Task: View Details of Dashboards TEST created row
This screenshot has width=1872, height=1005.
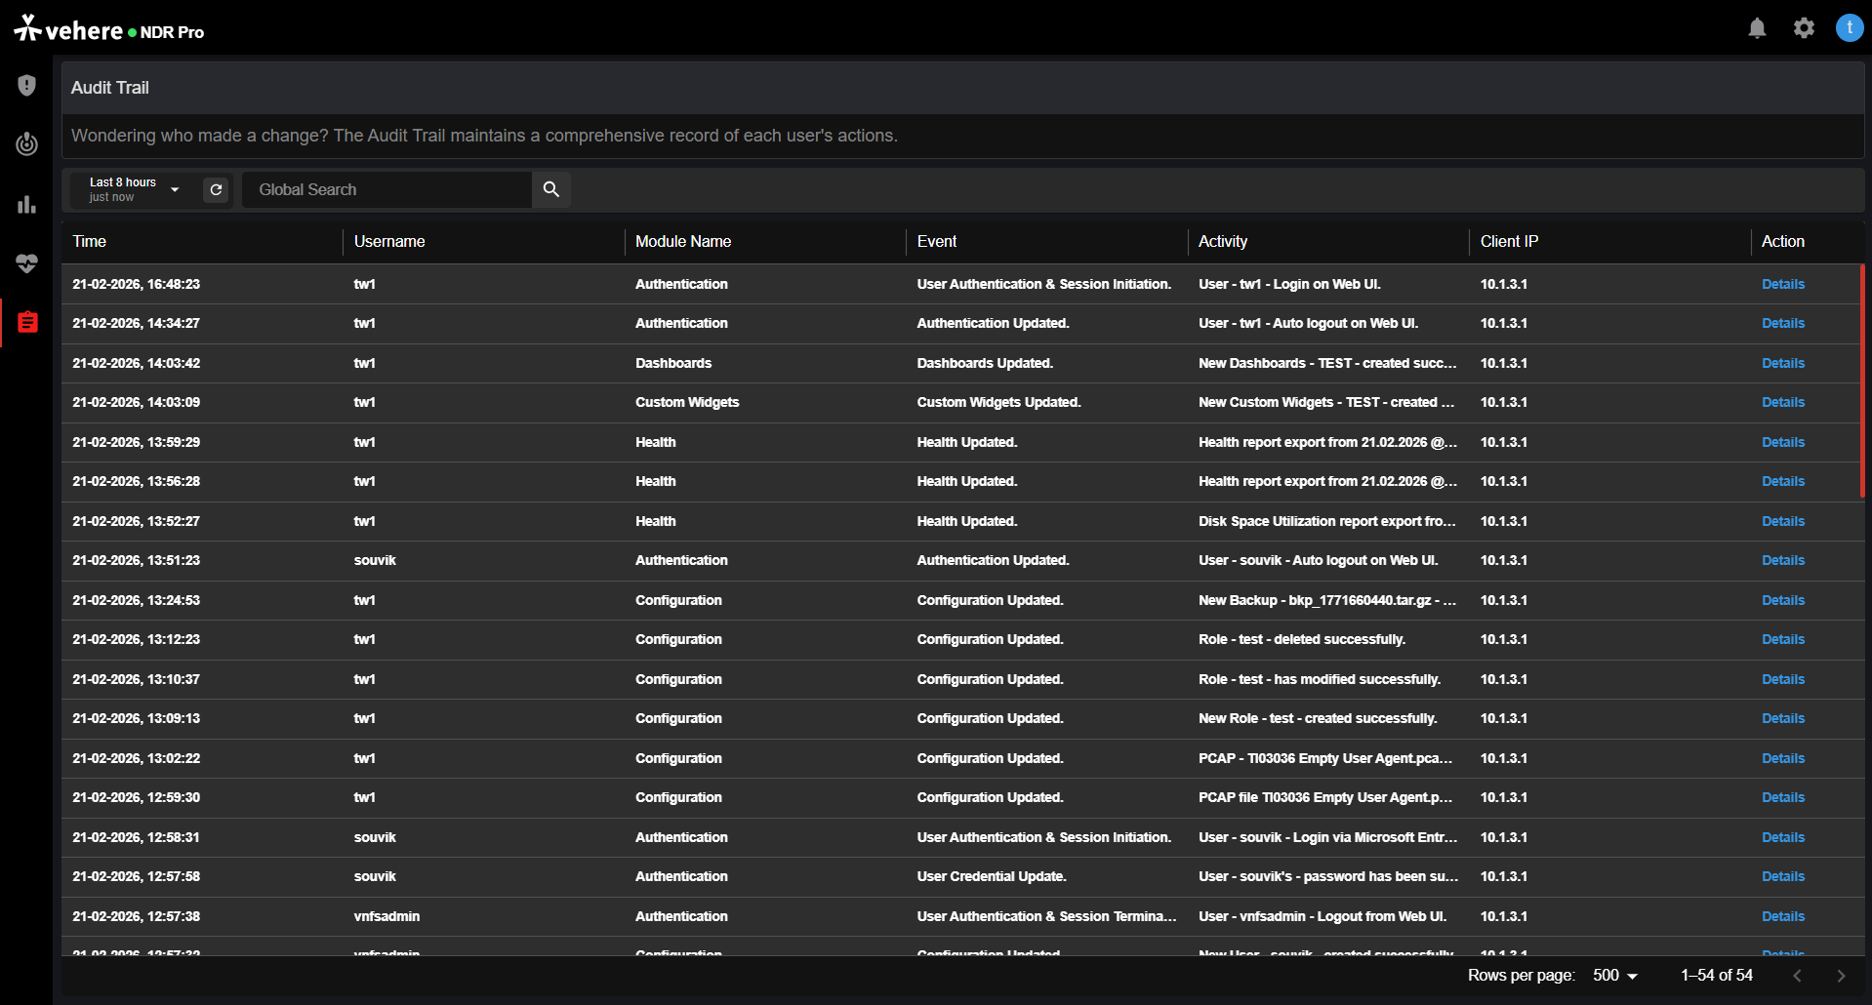Action: click(1783, 363)
